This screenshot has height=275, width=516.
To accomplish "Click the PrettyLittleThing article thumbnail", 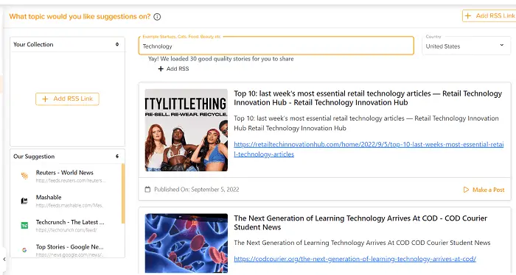I will coord(186,130).
